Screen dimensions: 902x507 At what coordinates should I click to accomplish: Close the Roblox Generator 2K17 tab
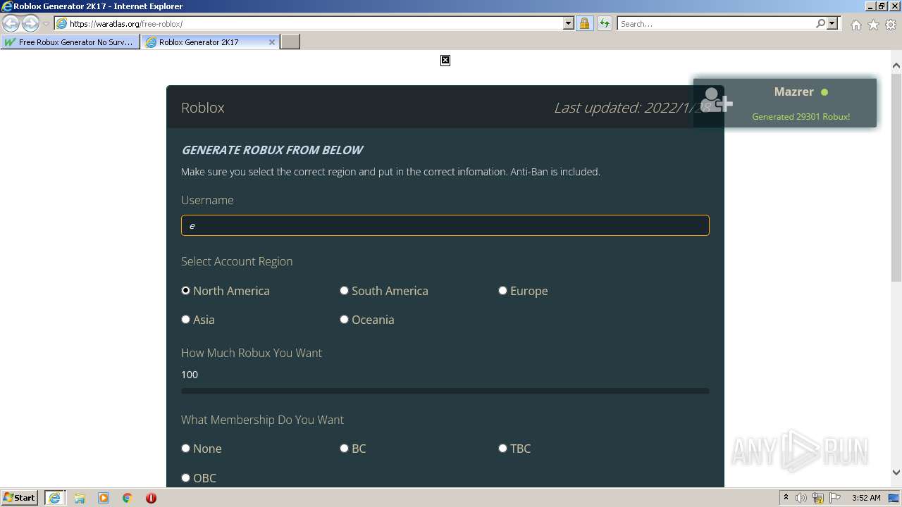[x=272, y=42]
